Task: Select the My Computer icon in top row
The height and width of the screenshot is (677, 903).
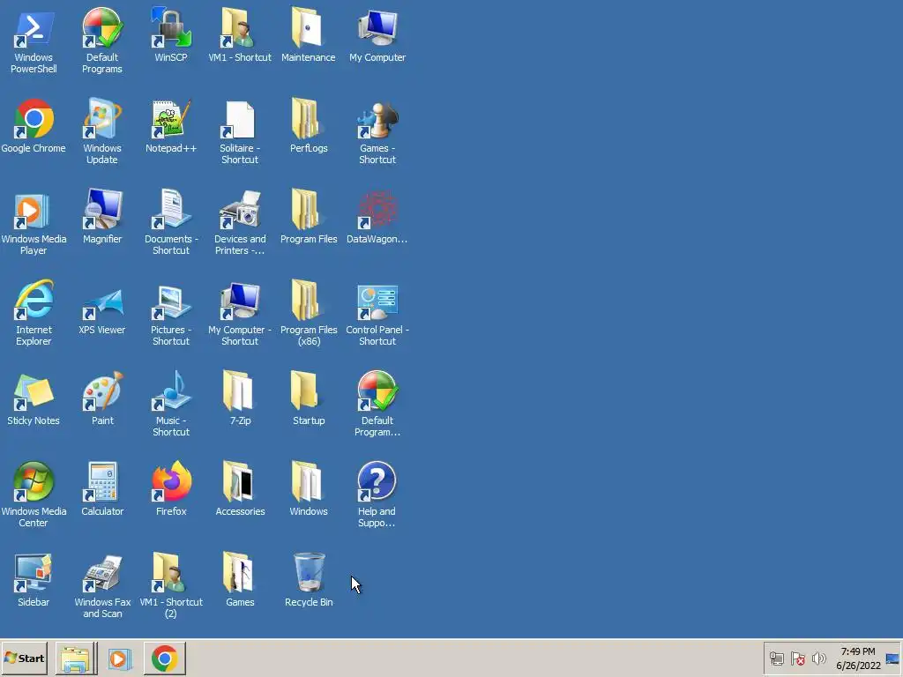Action: 377,27
